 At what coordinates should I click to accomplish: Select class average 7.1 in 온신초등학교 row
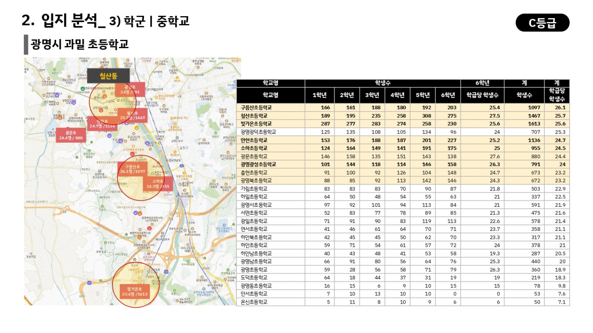pyautogui.click(x=562, y=302)
